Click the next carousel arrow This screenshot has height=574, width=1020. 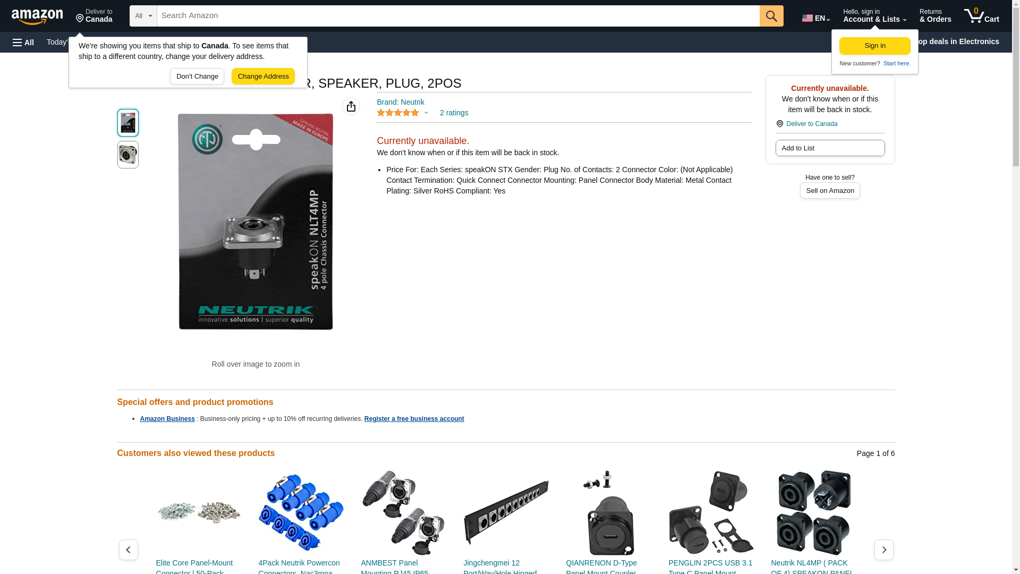(883, 550)
